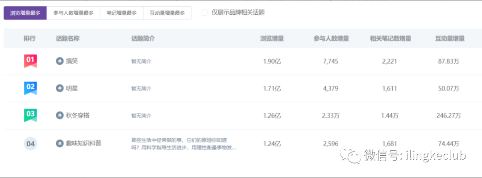
Task: Click the 1.90亿 view value
Action: [272, 62]
